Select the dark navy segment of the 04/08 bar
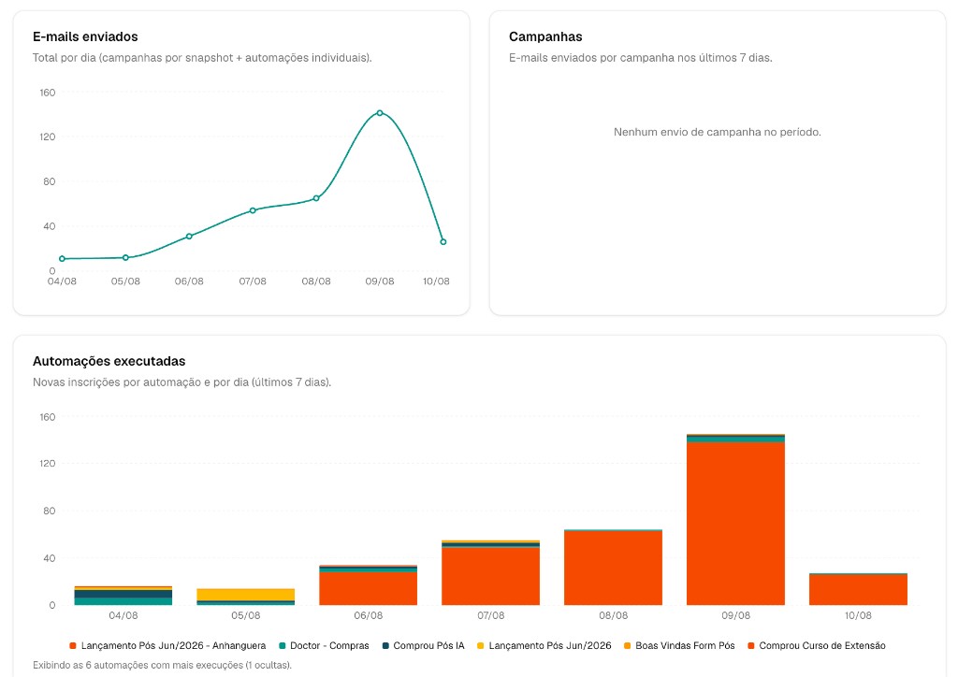Image resolution: width=958 pixels, height=677 pixels. 123,594
